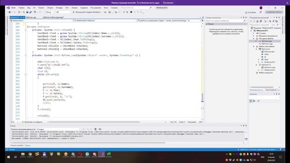This screenshot has width=290, height=163.
Task: Switch to the Вывод bottom tab
Action: tap(28, 145)
